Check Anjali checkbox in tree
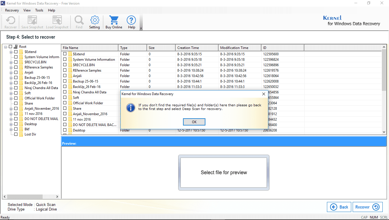This screenshot has width=389, height=220. point(16,72)
